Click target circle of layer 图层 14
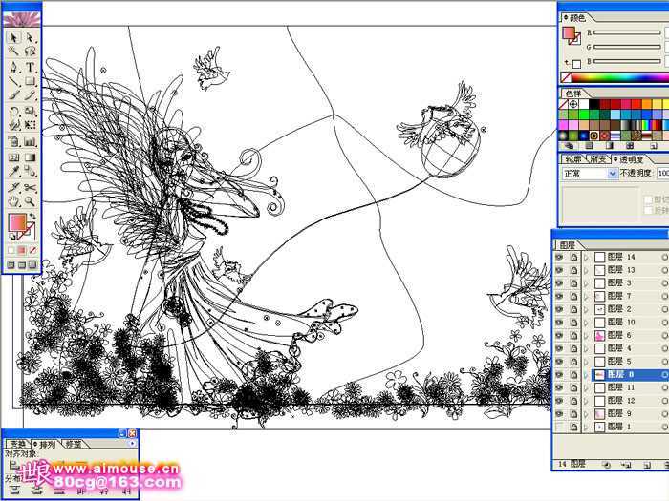The width and height of the screenshot is (669, 501). 664,258
